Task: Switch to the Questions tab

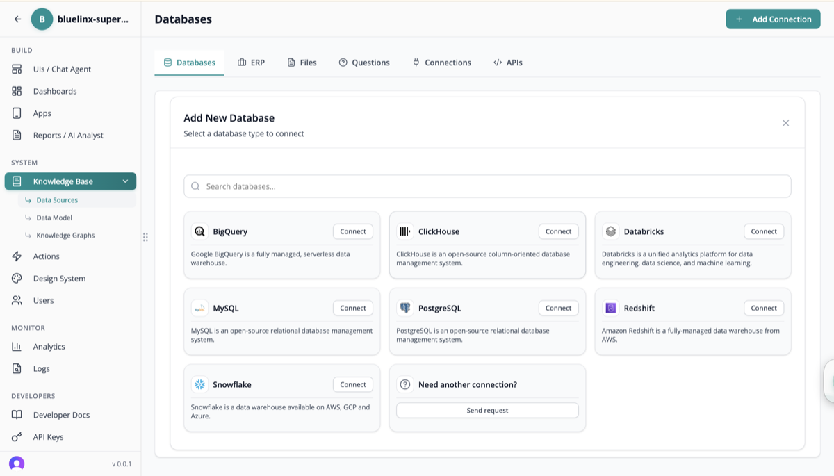Action: (x=364, y=63)
